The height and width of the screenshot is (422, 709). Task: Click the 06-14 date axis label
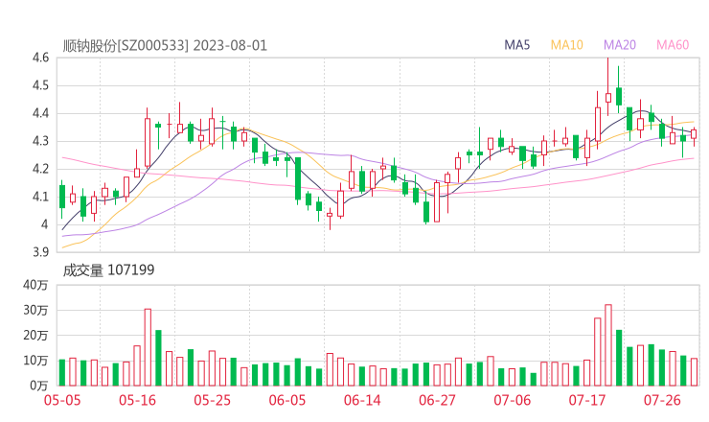point(362,400)
